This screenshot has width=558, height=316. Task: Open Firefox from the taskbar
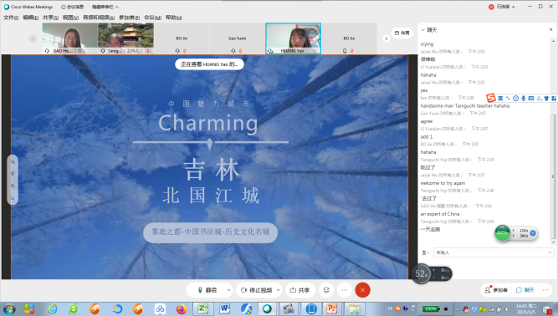click(182, 308)
